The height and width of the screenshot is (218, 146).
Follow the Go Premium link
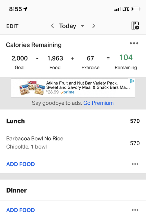point(99,103)
